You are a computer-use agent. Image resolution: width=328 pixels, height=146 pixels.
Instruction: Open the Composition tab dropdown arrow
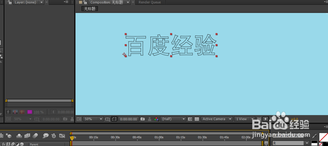coord(128,2)
